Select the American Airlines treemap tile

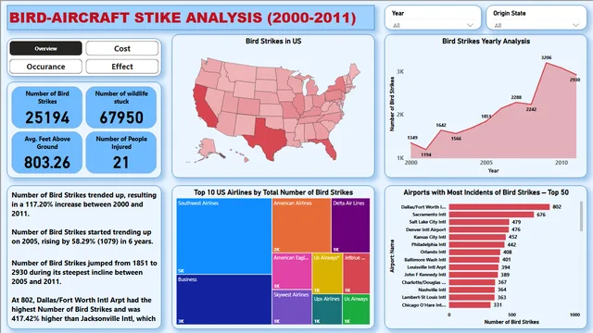tap(301, 226)
